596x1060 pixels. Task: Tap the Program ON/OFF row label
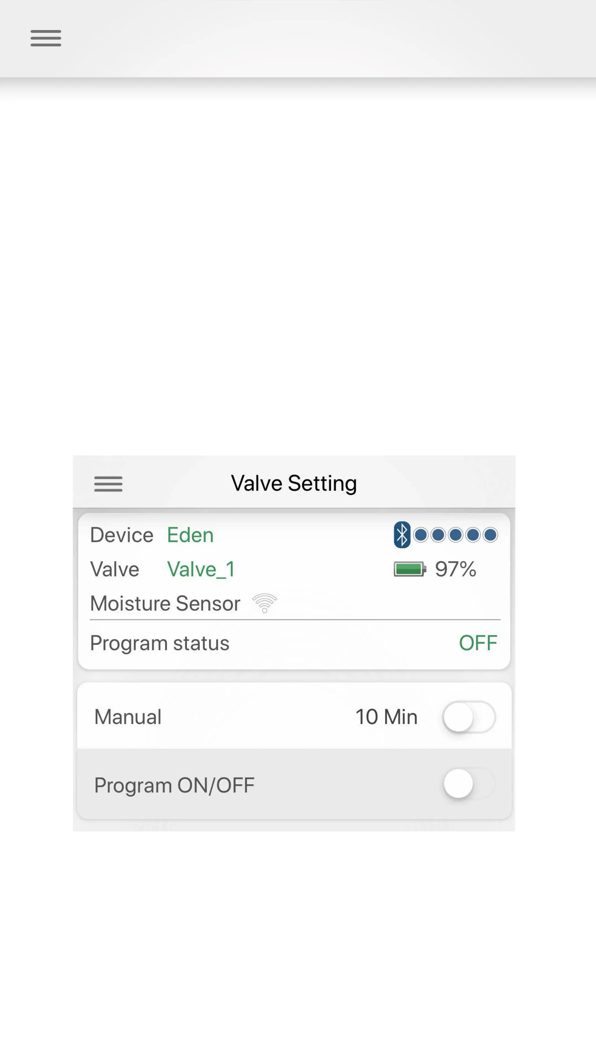coord(174,785)
